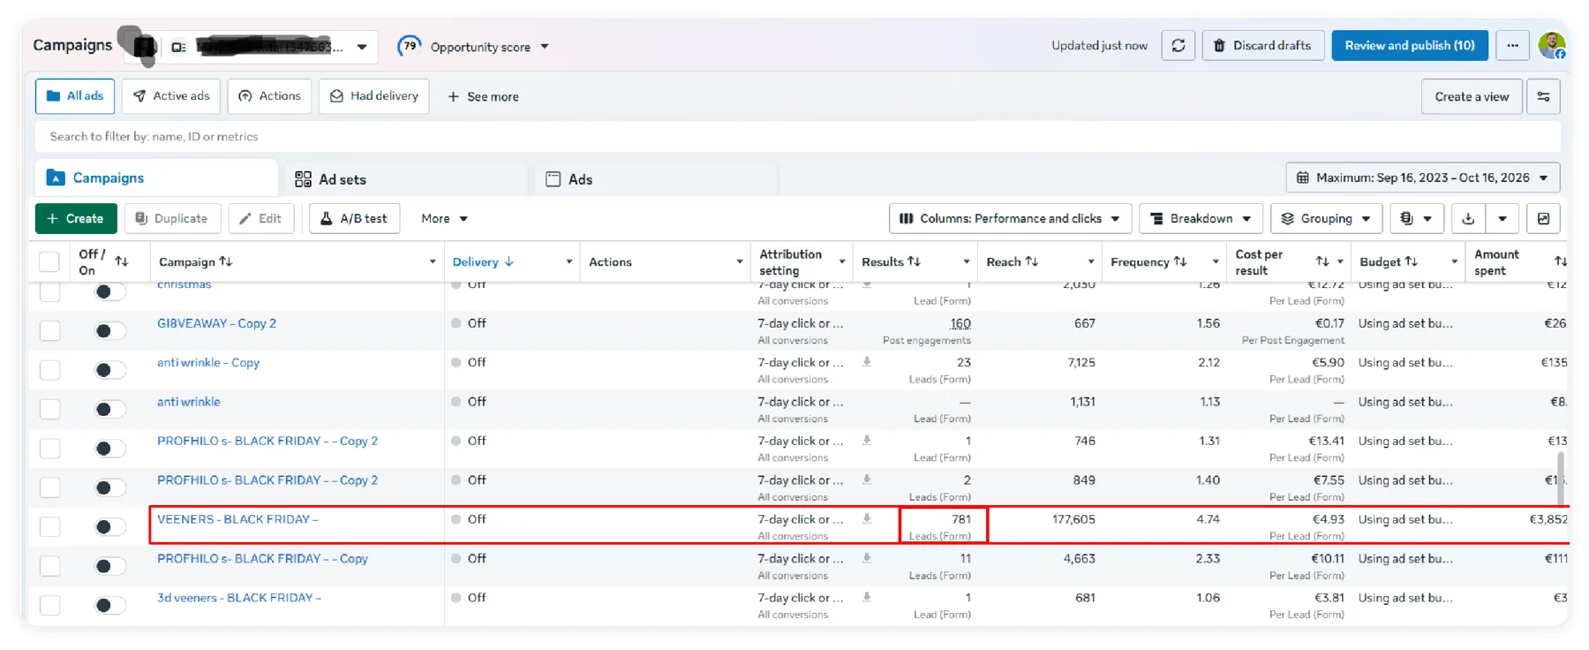
Task: Click the export download icon in toolbar
Action: (1468, 218)
